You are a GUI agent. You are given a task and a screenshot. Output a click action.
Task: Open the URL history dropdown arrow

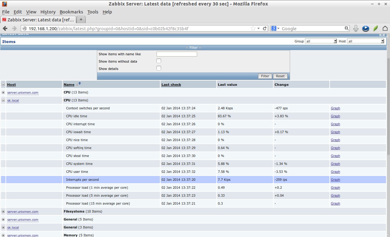[259, 28]
